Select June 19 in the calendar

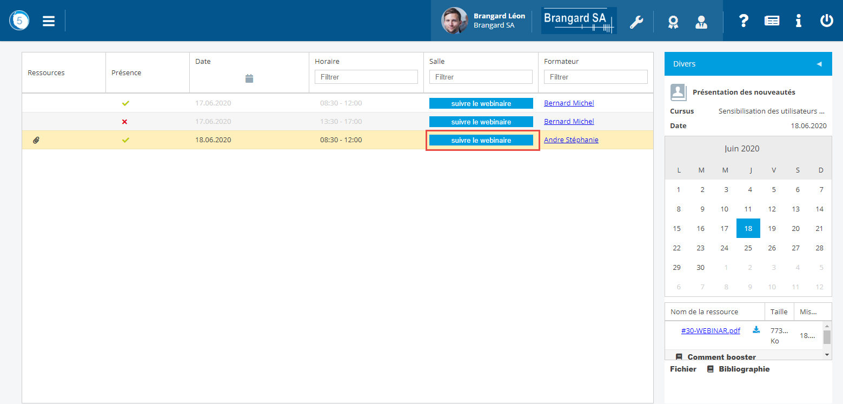tap(772, 228)
